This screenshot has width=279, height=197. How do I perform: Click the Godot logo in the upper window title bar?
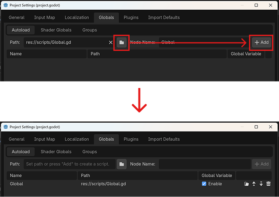[6, 5]
